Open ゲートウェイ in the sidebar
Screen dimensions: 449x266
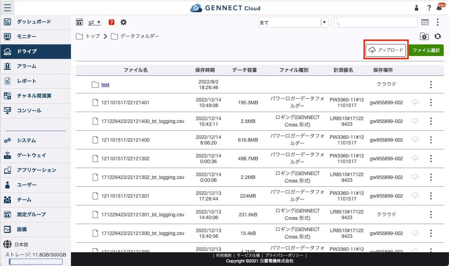[x=36, y=155]
